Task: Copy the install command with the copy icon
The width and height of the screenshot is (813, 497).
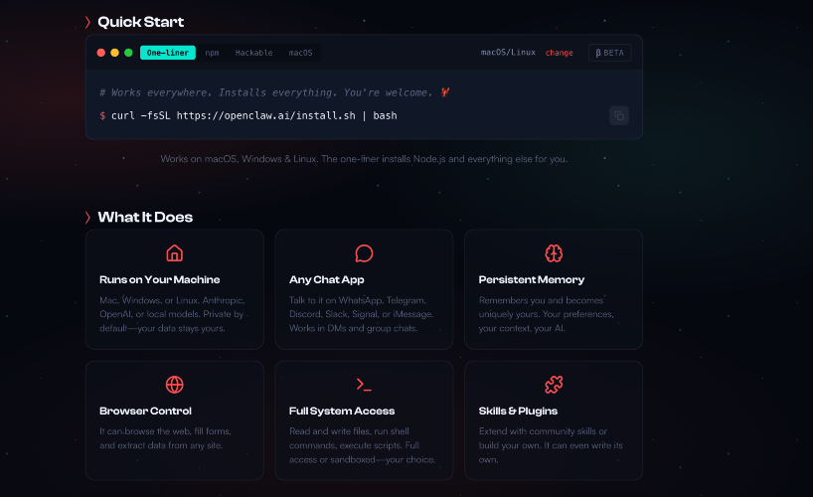Action: pos(618,115)
